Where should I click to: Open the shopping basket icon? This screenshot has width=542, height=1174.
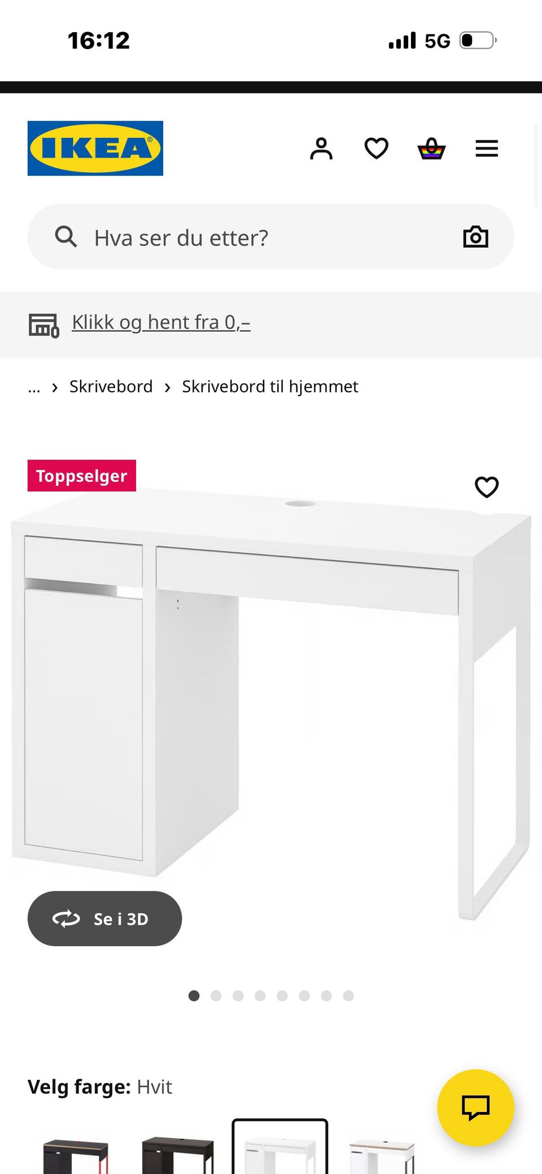click(x=431, y=148)
